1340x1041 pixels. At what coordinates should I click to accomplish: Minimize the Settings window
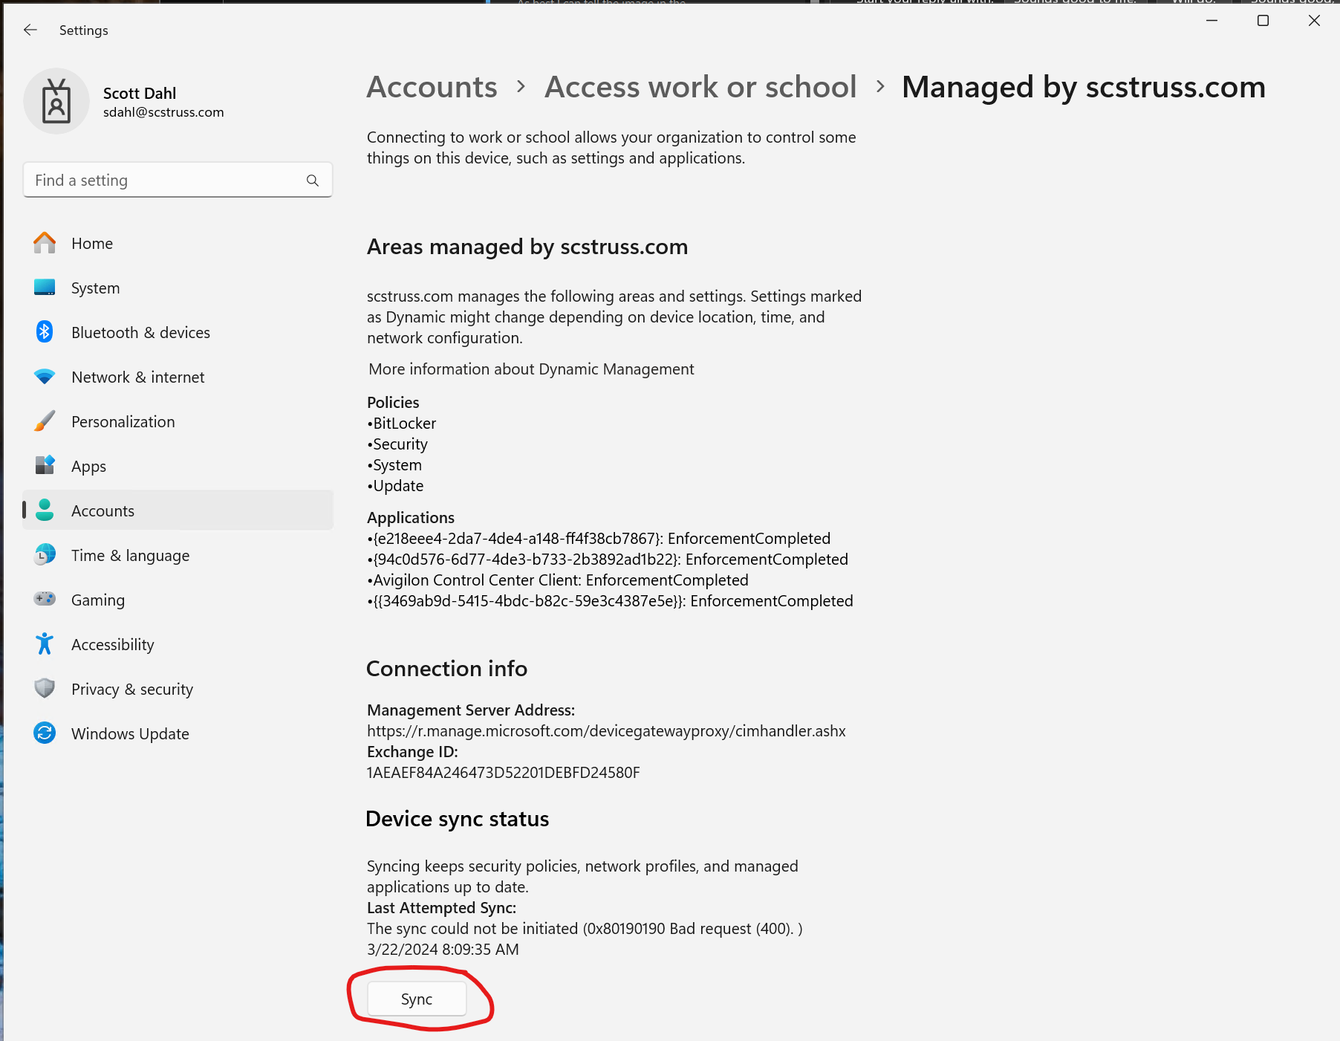point(1211,21)
